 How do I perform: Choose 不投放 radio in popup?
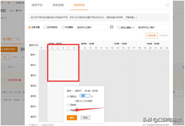click(68, 110)
